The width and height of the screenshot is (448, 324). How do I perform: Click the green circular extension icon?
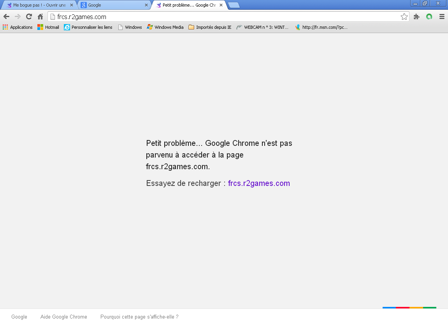pos(429,17)
